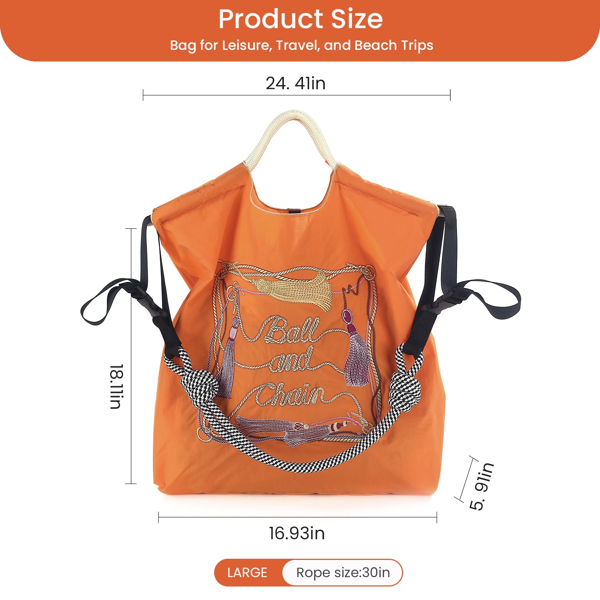Screen dimensions: 600x600
Task: Select the orange LARGE size badge
Action: (247, 573)
